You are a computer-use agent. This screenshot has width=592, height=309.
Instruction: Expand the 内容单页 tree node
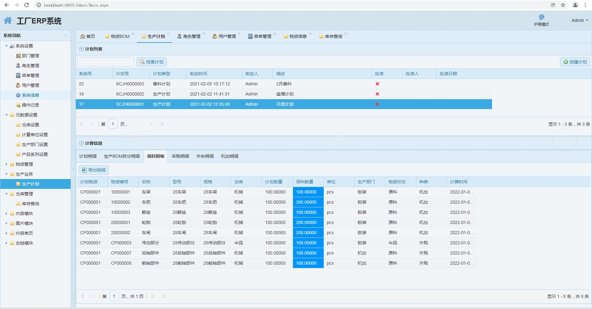point(6,233)
